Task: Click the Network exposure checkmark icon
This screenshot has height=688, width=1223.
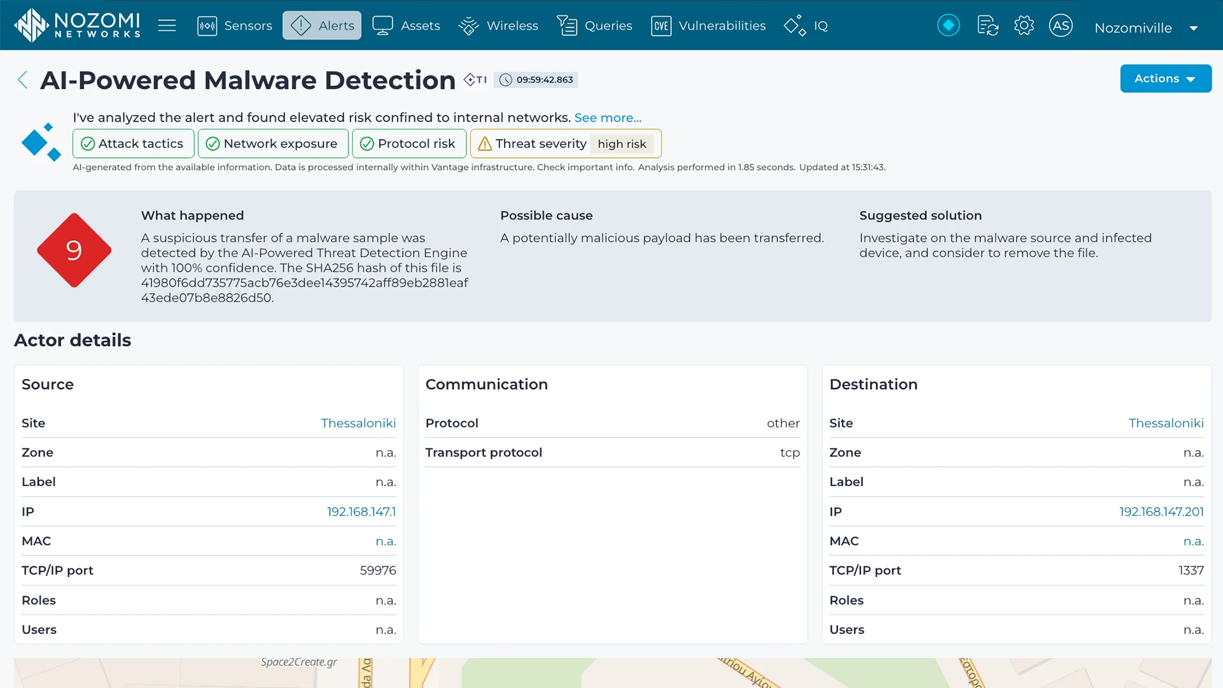Action: [x=213, y=144]
